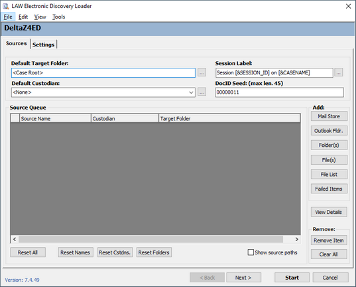Click the Next > button
Viewport: 356px width, 287px height.
(243, 278)
